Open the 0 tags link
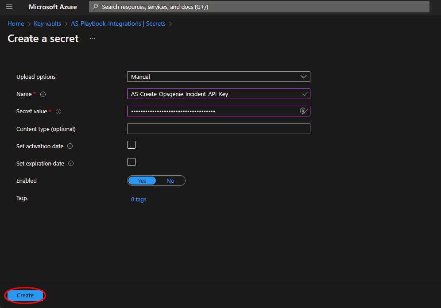Image resolution: width=441 pixels, height=308 pixels. [x=139, y=199]
